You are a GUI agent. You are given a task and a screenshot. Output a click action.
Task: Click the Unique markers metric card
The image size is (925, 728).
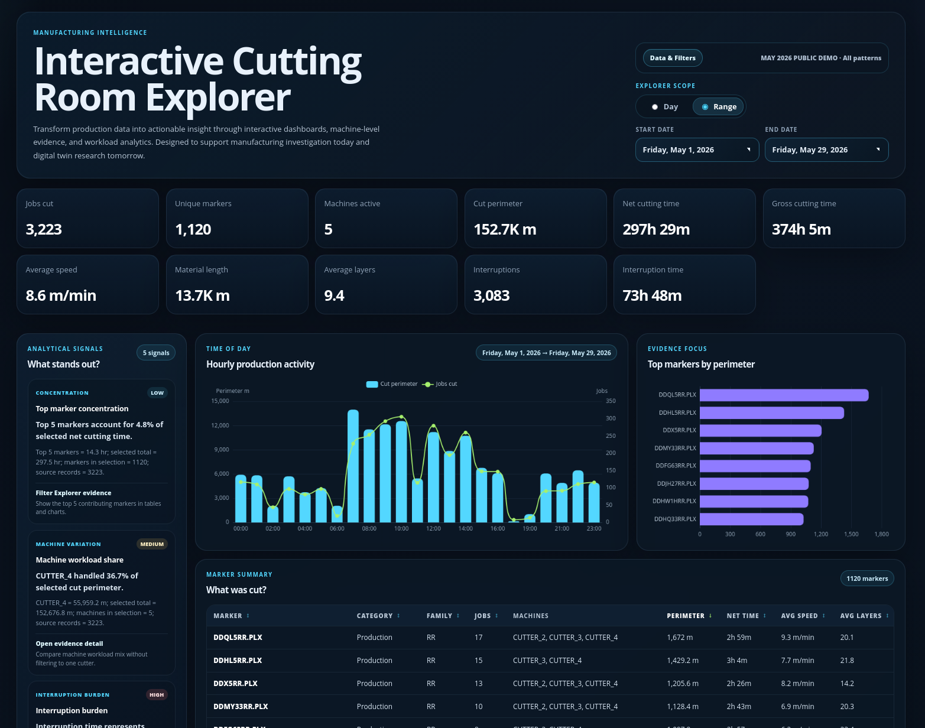coord(237,218)
